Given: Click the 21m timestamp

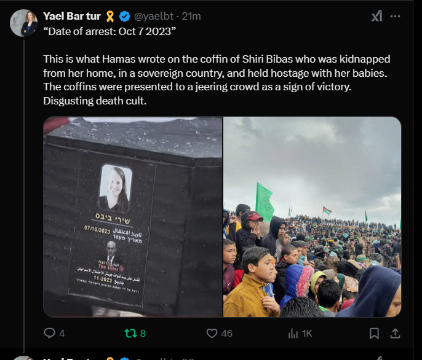Looking at the screenshot, I should tap(191, 16).
